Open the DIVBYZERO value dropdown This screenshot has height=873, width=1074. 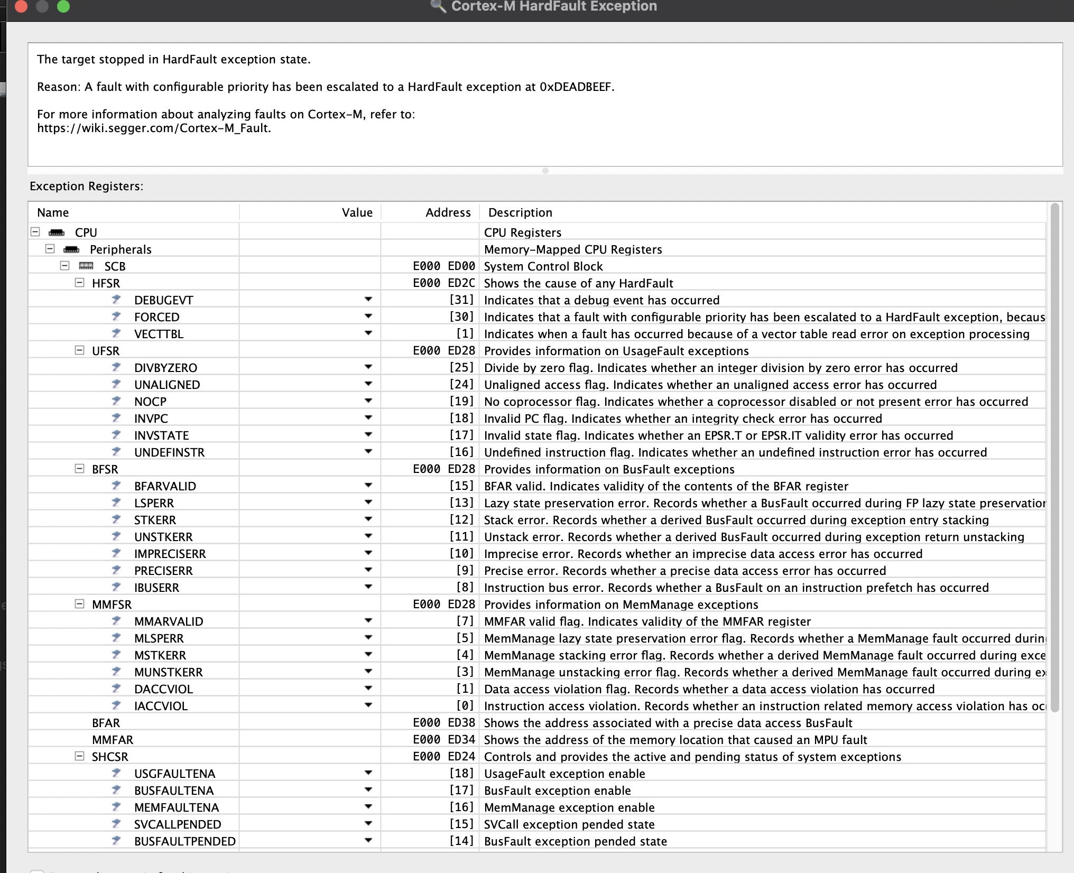[x=368, y=367]
